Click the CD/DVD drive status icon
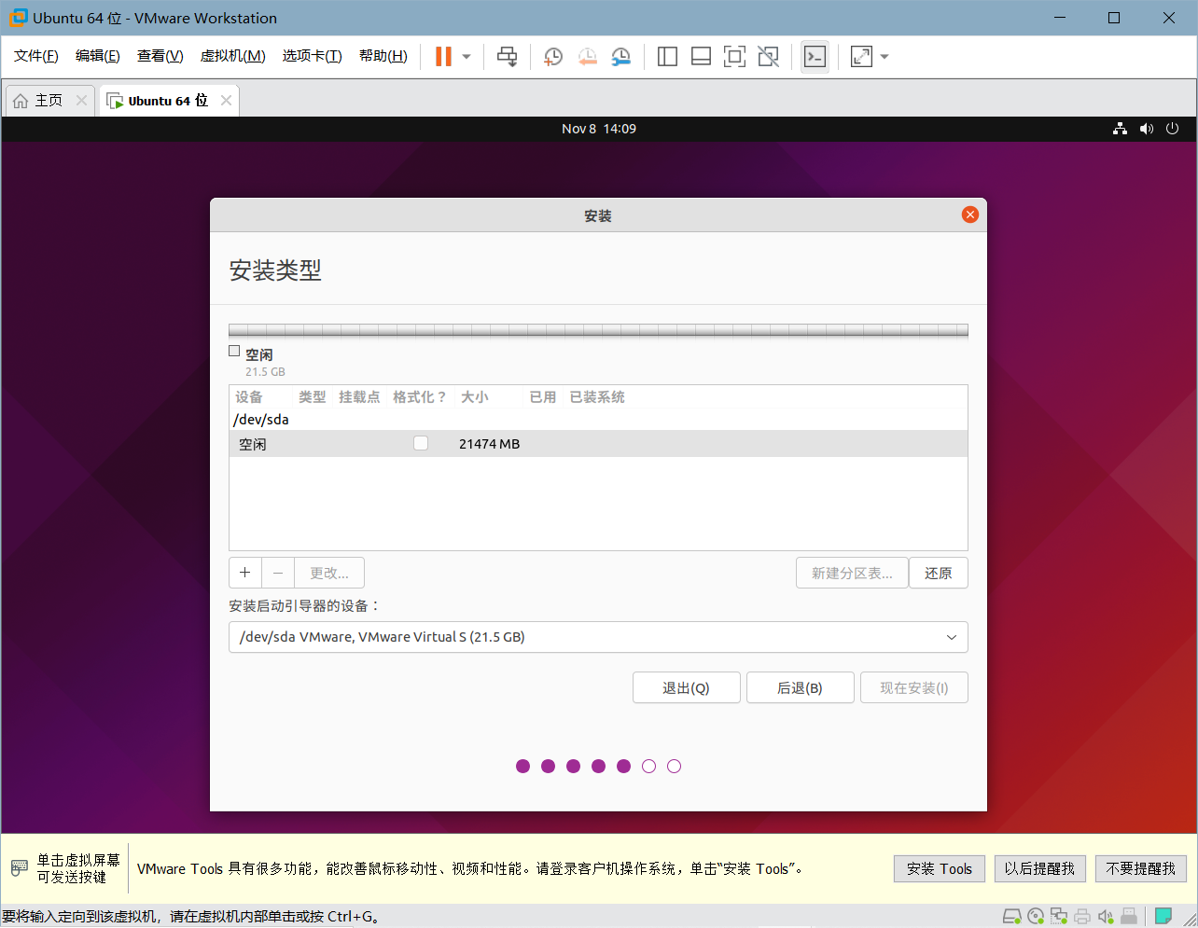This screenshot has height=928, width=1198. [x=1036, y=916]
